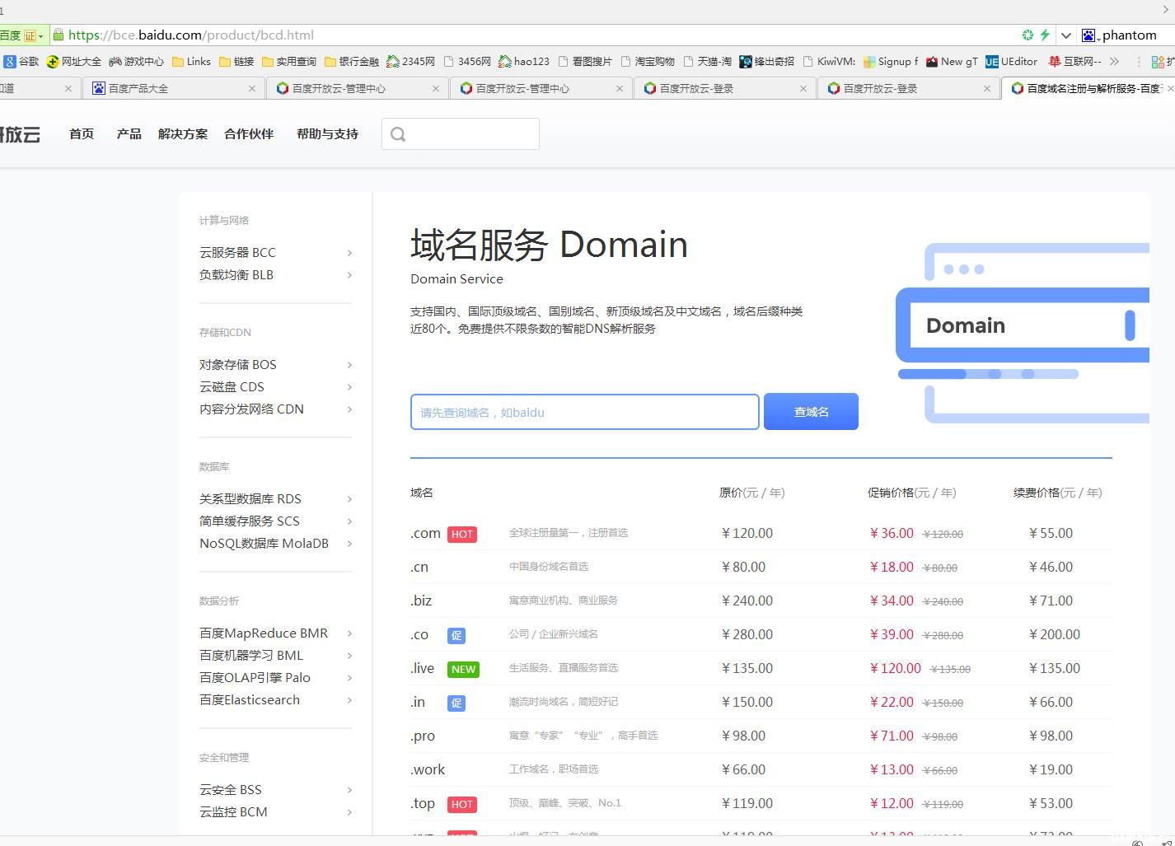The image size is (1175, 846).
Task: Click the magnifier in the site search box
Action: pyautogui.click(x=399, y=133)
